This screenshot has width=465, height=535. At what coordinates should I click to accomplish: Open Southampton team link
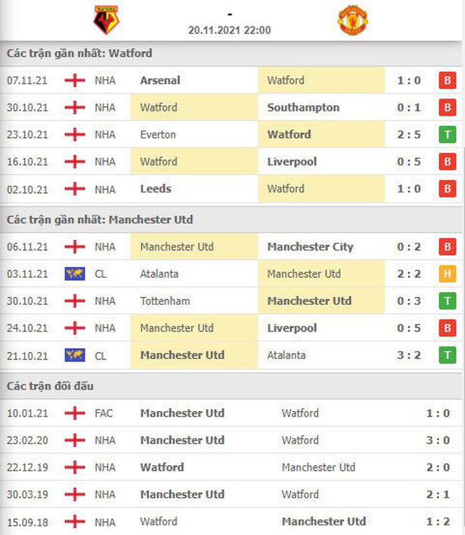click(x=303, y=107)
